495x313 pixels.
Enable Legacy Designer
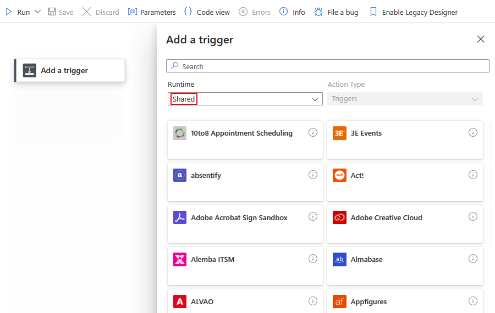pos(413,12)
